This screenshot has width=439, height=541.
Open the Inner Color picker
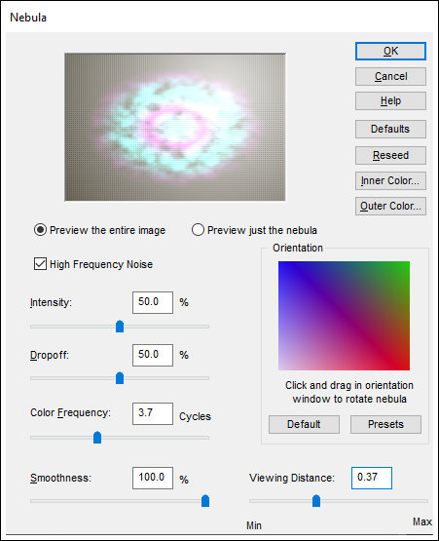[x=390, y=180]
